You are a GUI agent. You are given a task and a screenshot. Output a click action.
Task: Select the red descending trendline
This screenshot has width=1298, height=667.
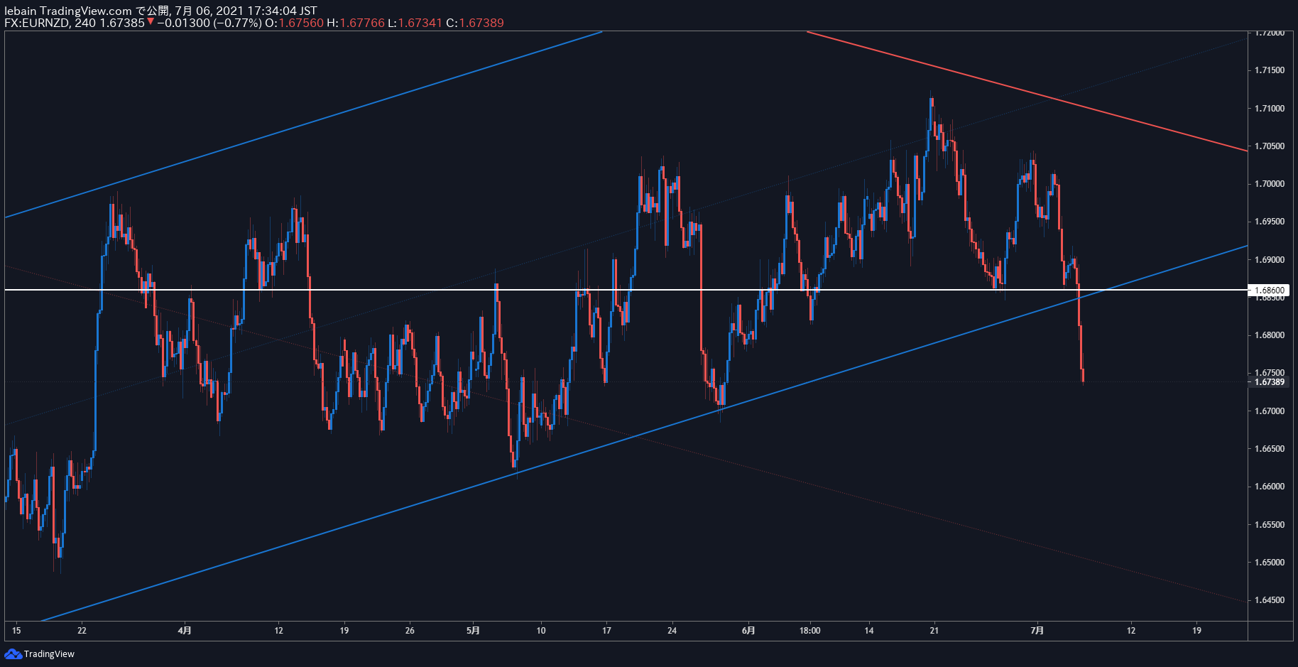(1027, 91)
